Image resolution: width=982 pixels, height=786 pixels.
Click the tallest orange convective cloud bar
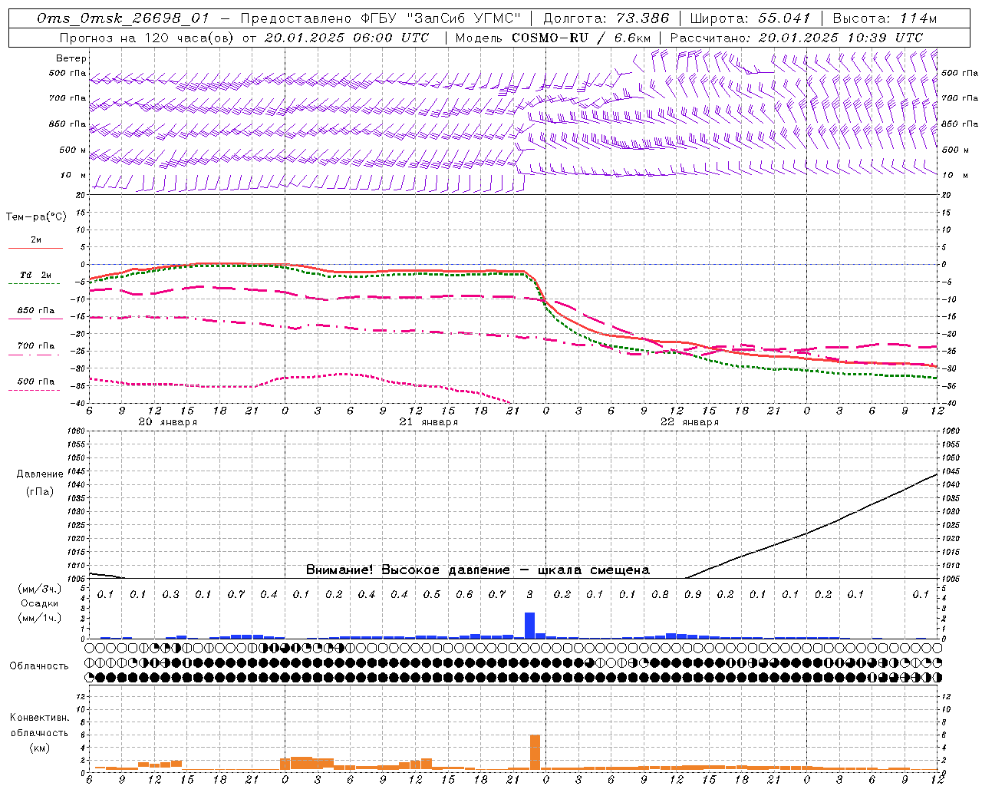(535, 752)
